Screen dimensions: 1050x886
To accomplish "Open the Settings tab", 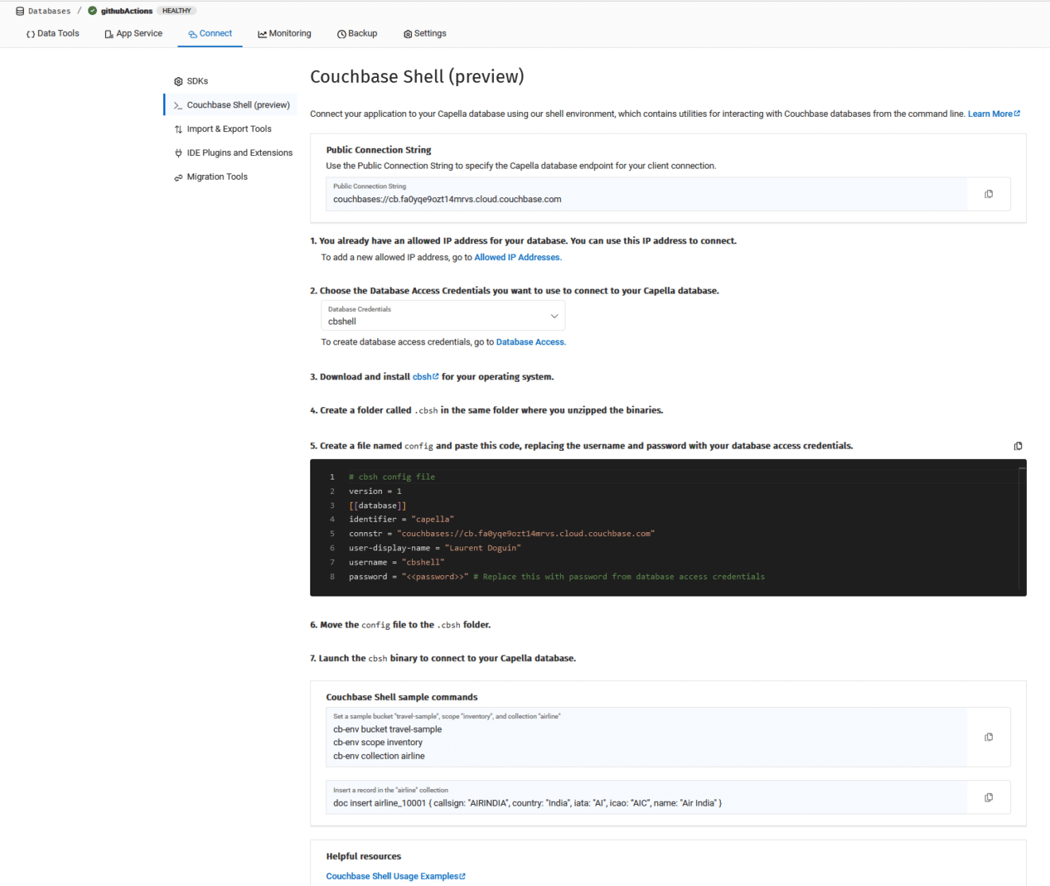I will [424, 33].
